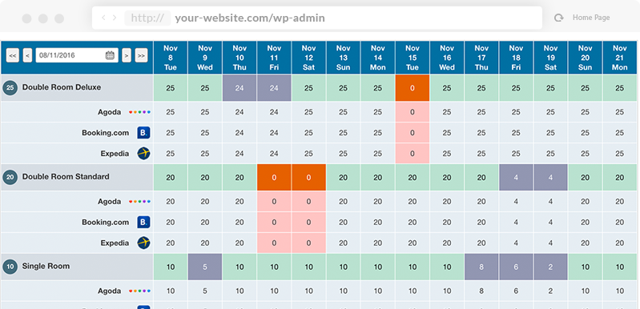Click the browser back arrow
640x309 pixels.
pos(103,18)
